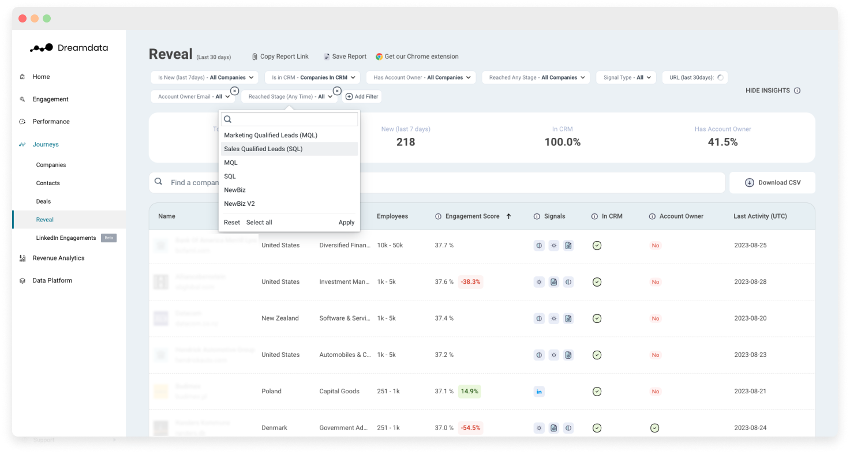Click In CRM checkmark in 2023-08-25 row
Image resolution: width=850 pixels, height=455 pixels.
point(597,246)
